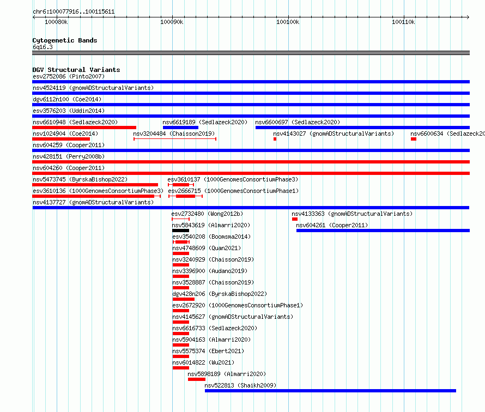Viewport: 485px width, 412px height.
Task: Select the nsv3204484 (Chaisson2019) thin red line
Action: (x=175, y=139)
